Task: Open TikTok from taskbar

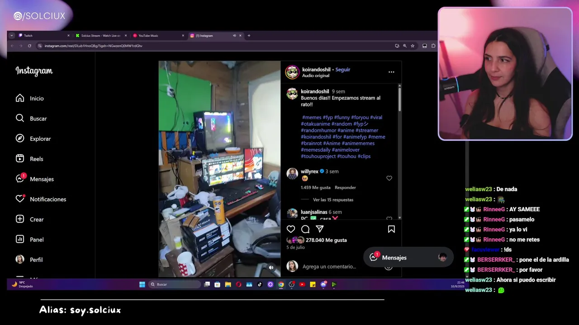Action: click(260, 284)
